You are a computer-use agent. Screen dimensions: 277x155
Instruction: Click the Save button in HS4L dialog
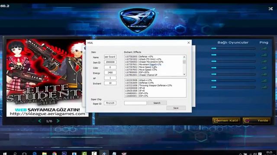point(176,108)
